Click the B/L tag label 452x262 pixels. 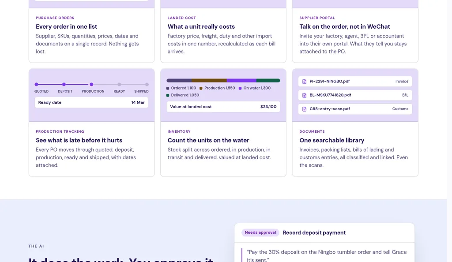405,95
